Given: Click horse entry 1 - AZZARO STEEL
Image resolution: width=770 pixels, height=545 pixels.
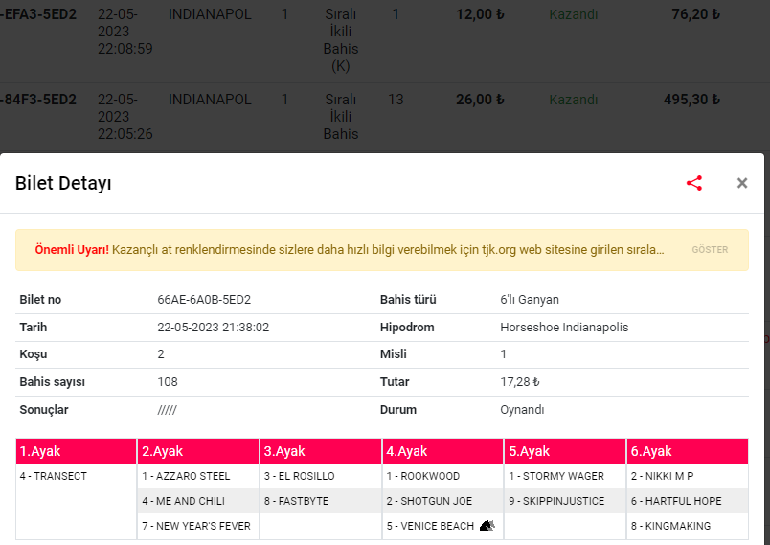Looking at the screenshot, I should pos(186,476).
